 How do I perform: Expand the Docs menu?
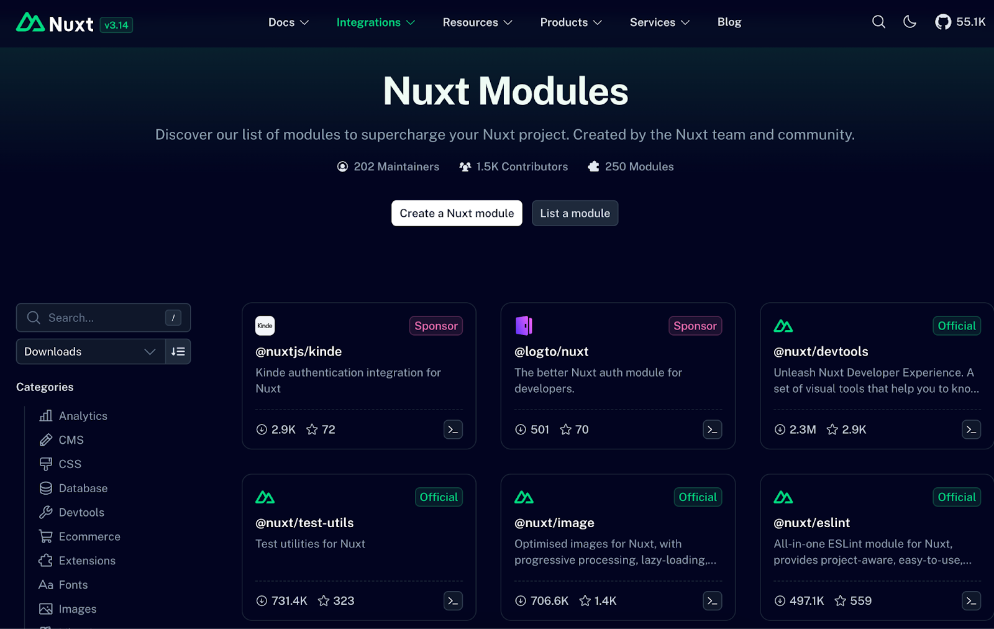[288, 22]
